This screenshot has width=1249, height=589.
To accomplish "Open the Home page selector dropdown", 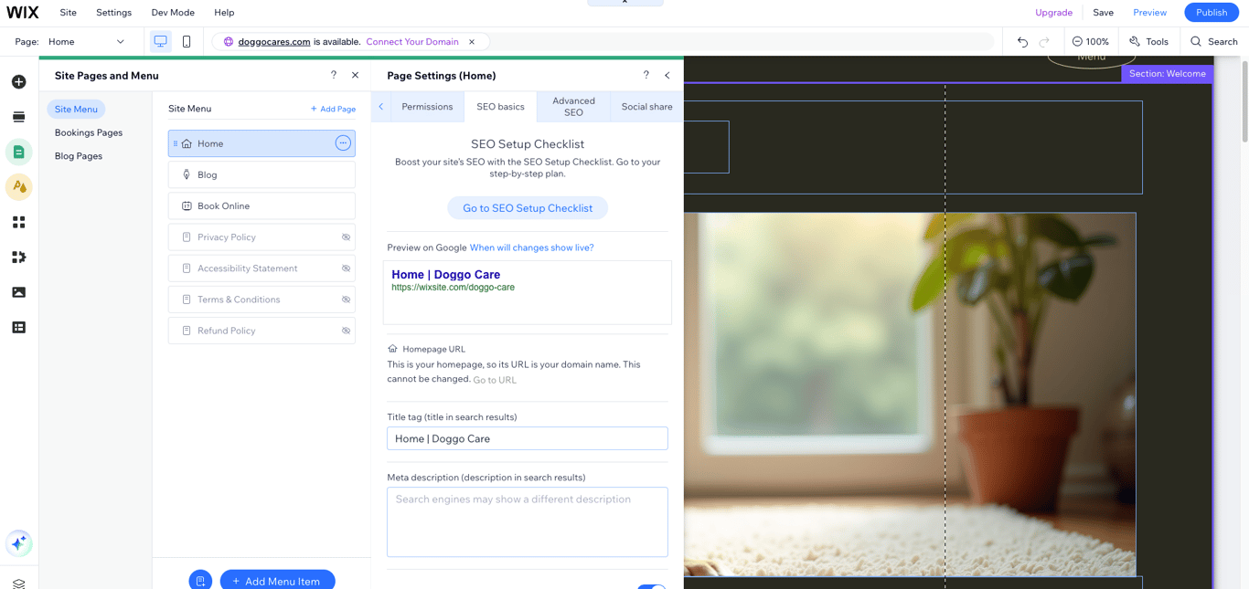I will click(87, 41).
